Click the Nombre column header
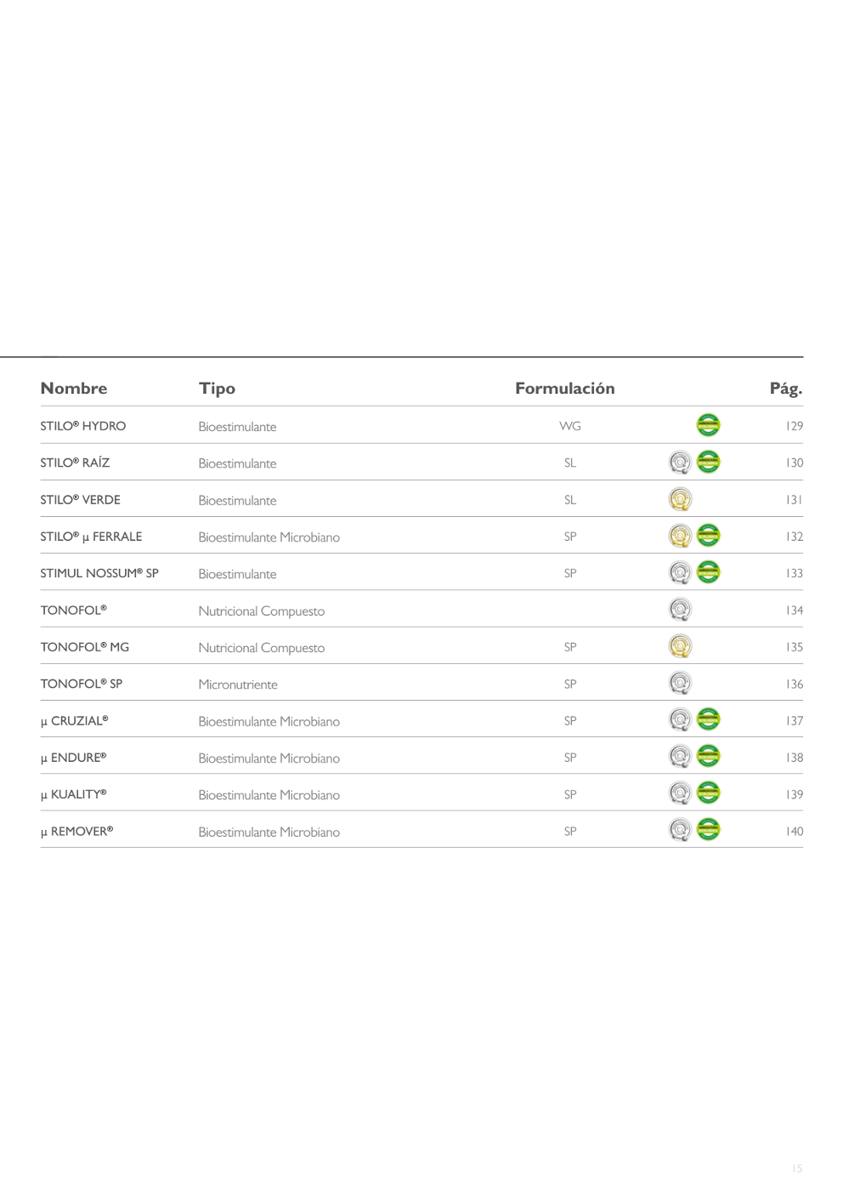Screen dimensions: 843x1193 74,389
